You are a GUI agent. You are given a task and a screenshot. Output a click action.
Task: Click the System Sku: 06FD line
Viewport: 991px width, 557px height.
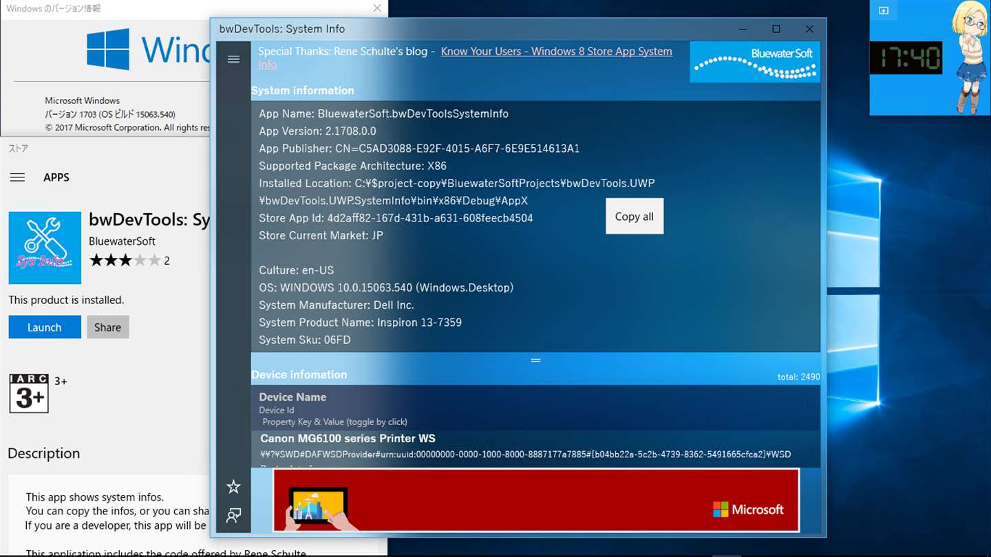coord(305,340)
